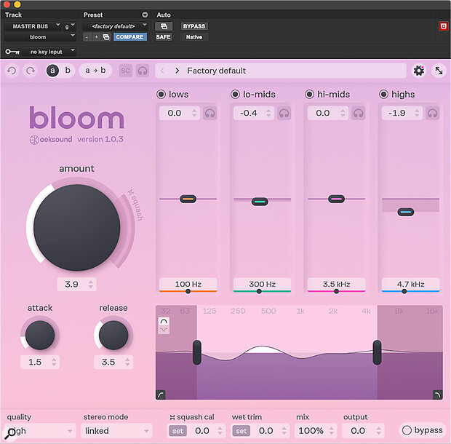The width and height of the screenshot is (451, 444).
Task: Open the bloom insert selector dropdown
Action: (40, 37)
